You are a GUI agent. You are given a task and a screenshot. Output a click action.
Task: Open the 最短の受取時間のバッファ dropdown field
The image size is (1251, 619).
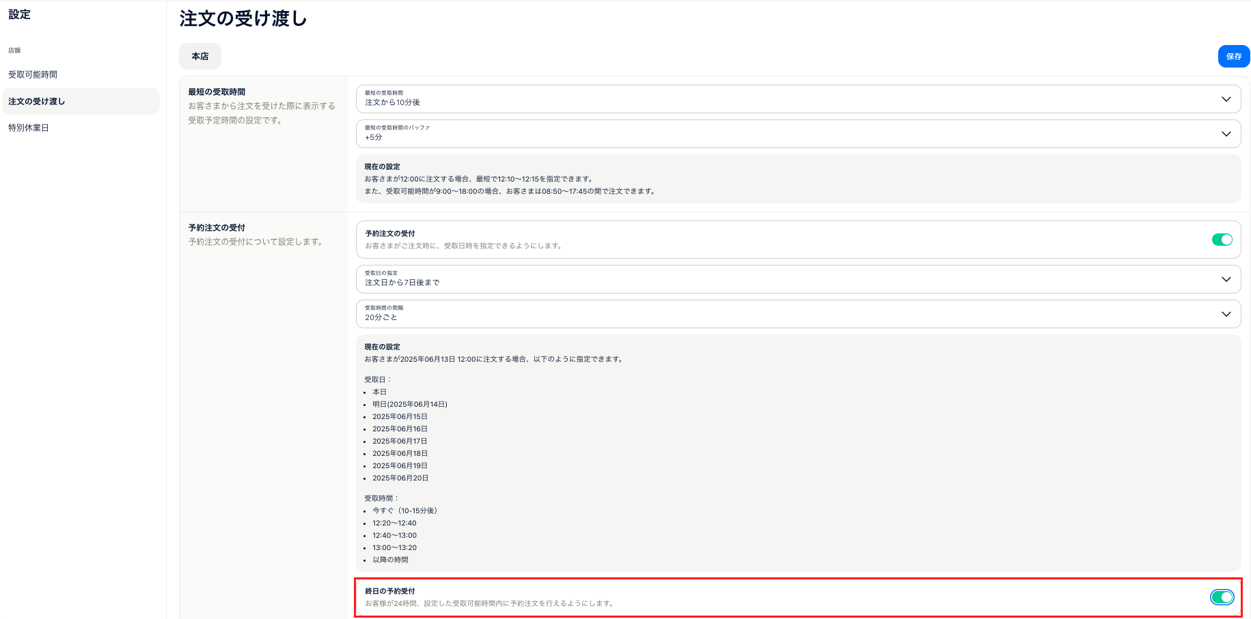[x=786, y=134]
